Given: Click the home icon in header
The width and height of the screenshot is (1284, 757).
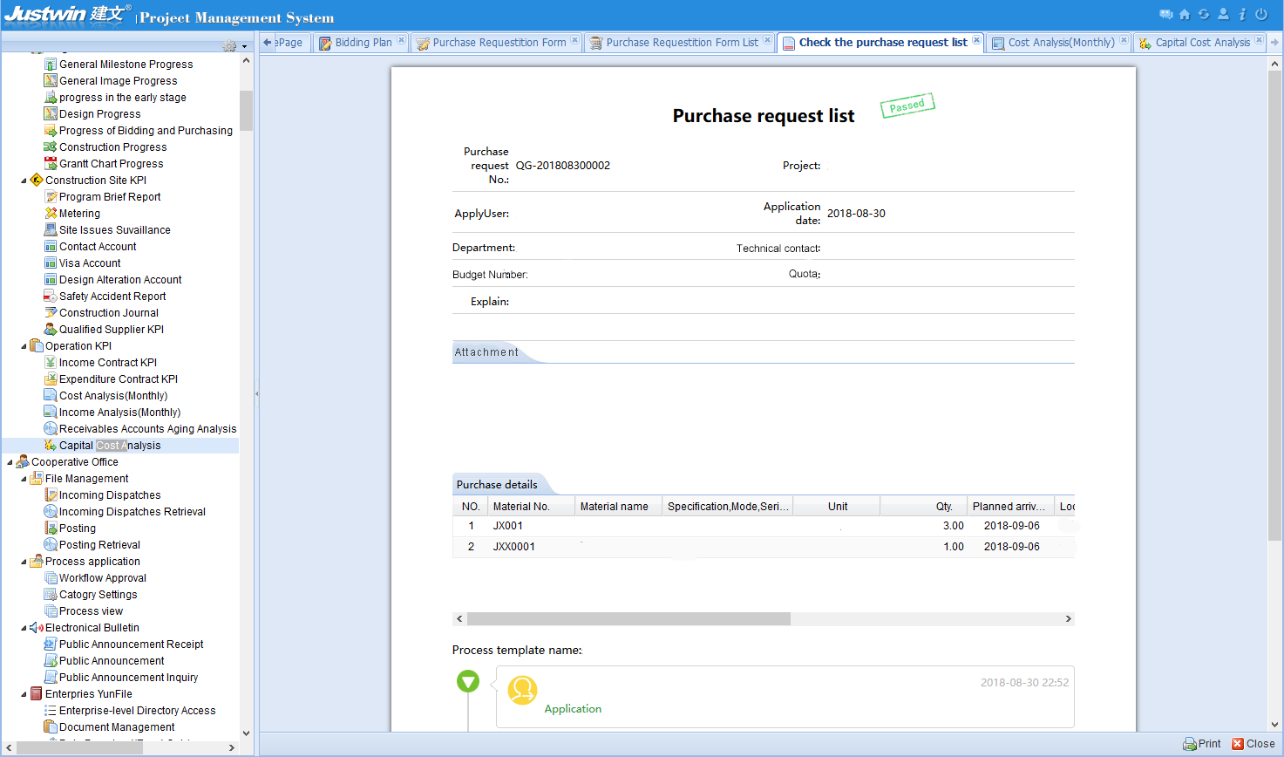Looking at the screenshot, I should click(1184, 14).
